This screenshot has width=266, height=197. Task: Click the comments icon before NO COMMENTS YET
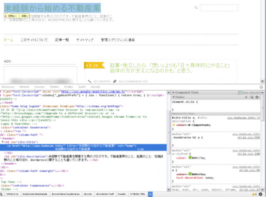[115, 81]
